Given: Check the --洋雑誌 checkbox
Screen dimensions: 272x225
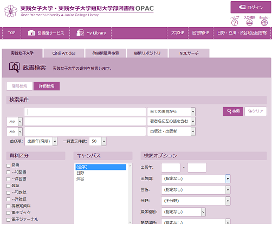Looking at the screenshot, I should 8,200.
